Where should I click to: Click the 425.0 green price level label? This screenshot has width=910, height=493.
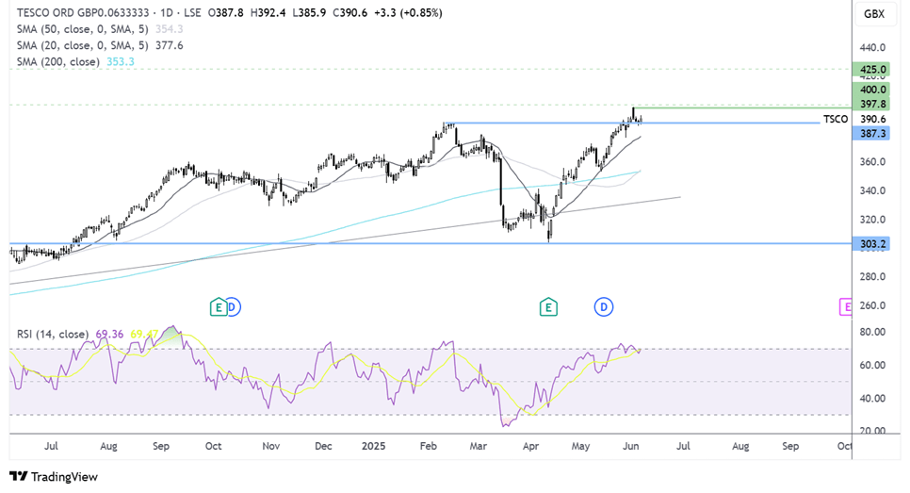coord(873,70)
